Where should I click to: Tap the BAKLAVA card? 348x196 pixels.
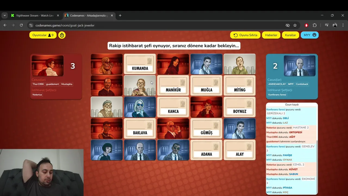[x=140, y=128]
